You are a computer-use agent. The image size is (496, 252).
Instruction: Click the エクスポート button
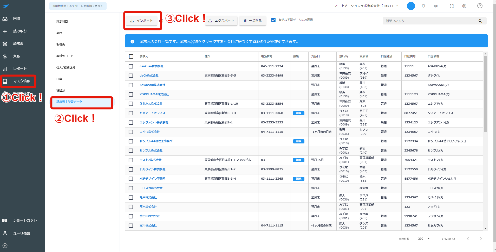221,21
